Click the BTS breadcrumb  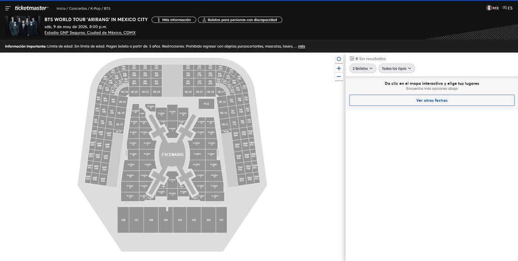tap(107, 8)
